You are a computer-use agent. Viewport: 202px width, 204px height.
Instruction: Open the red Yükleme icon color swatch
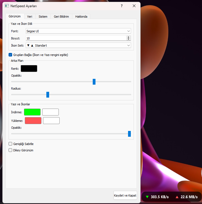(33, 120)
